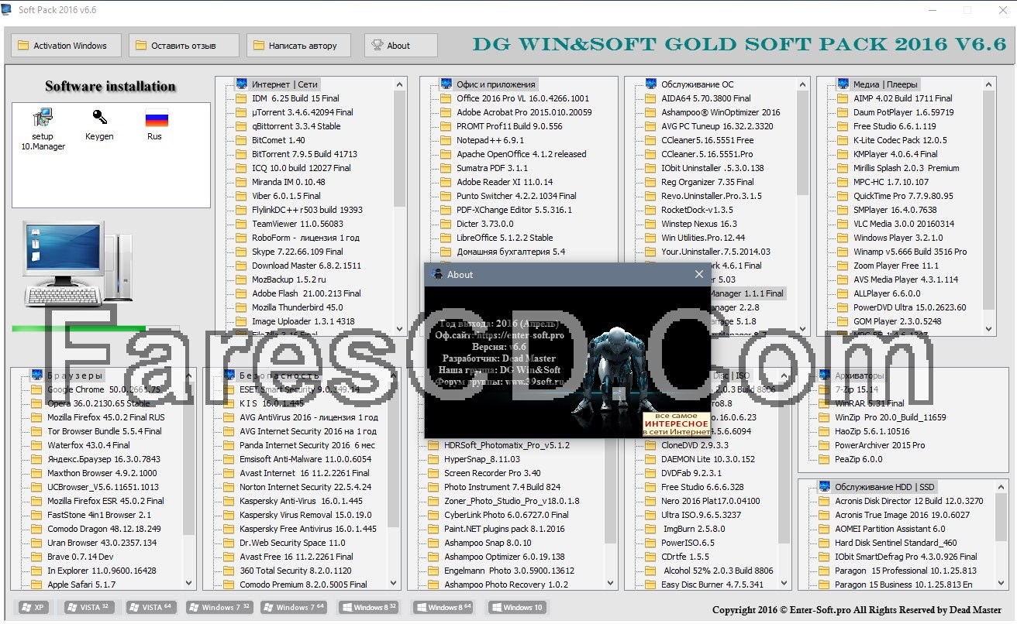
Task: Select Norton Internet Security 22.5.4.24
Action: (x=305, y=487)
